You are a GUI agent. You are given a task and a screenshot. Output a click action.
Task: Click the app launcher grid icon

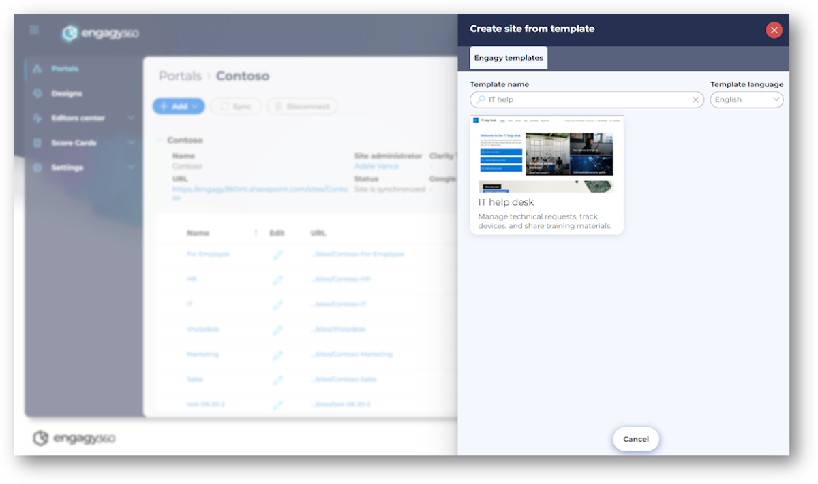pyautogui.click(x=34, y=31)
